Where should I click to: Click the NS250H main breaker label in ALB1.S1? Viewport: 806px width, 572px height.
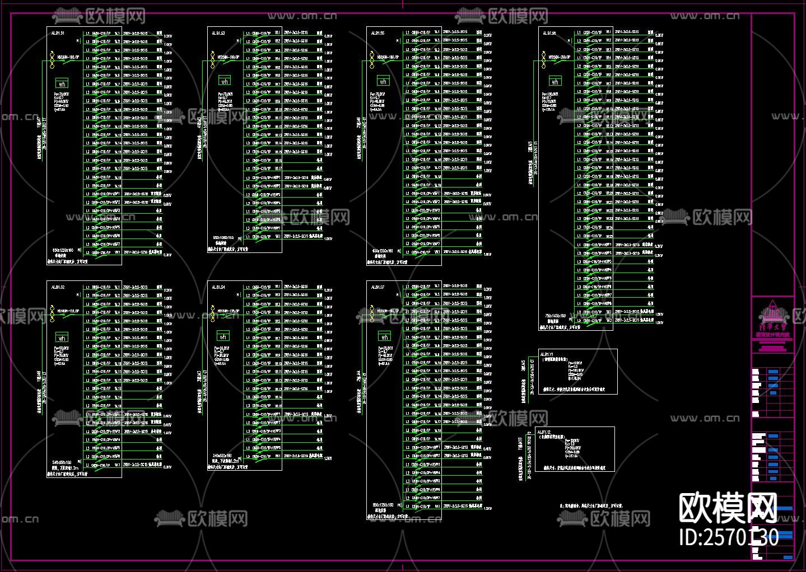69,58
